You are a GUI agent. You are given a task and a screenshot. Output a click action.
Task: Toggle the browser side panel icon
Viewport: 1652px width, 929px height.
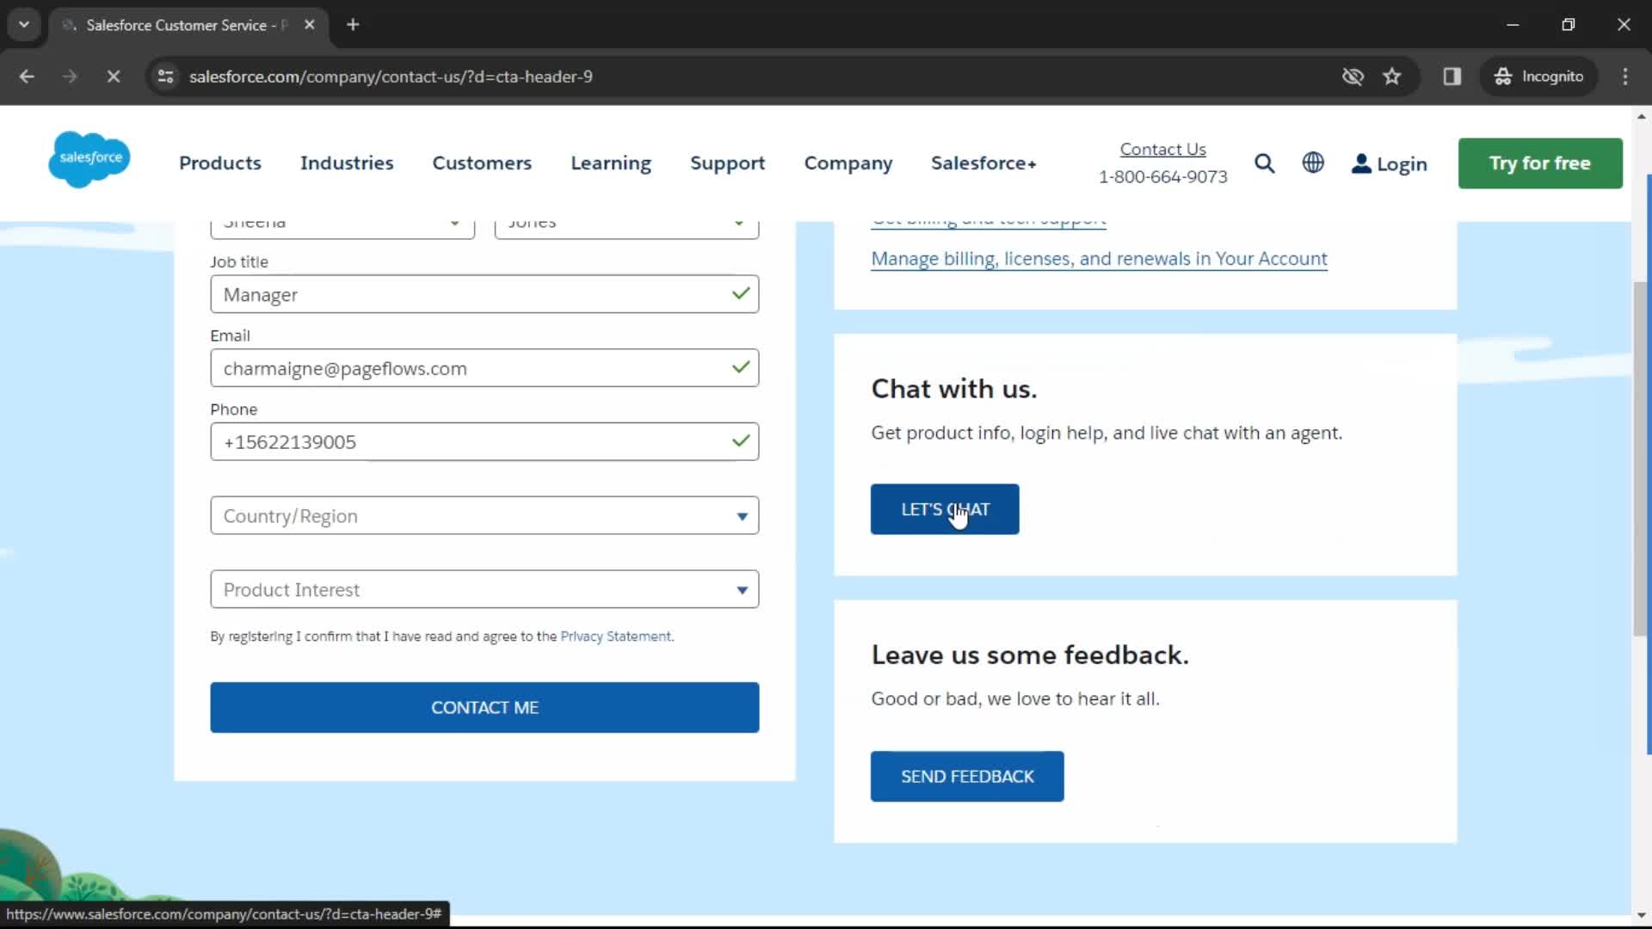[1452, 77]
